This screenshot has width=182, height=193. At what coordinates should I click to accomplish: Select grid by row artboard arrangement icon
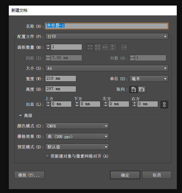pos(90,47)
